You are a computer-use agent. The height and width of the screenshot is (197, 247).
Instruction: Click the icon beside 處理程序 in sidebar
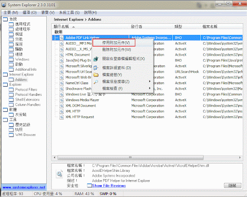11,29
